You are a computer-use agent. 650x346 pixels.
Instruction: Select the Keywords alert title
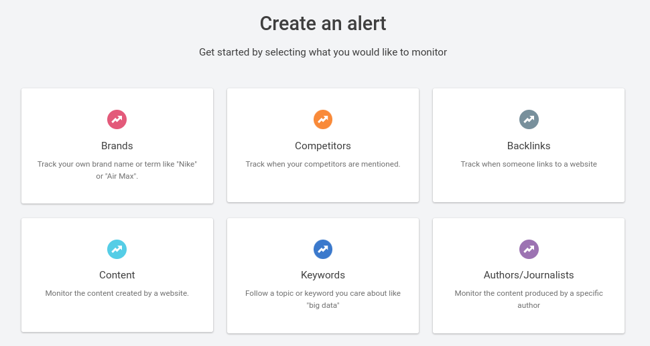[x=323, y=275]
